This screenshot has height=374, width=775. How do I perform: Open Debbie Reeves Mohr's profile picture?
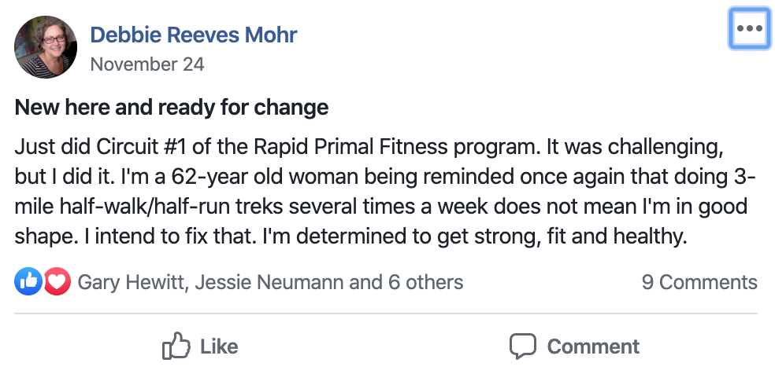(46, 47)
